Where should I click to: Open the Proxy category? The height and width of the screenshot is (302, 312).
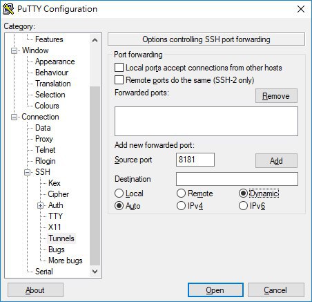44,139
